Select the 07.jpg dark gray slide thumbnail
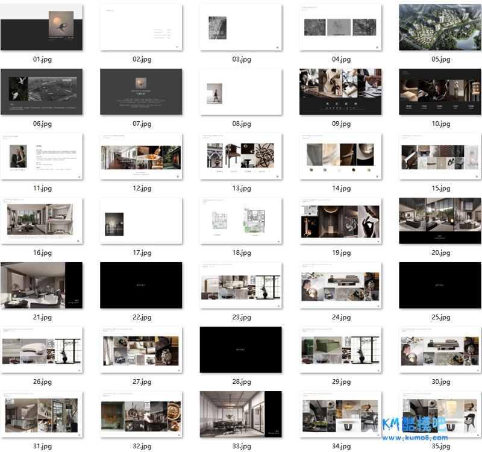The height and width of the screenshot is (452, 482). point(141,92)
